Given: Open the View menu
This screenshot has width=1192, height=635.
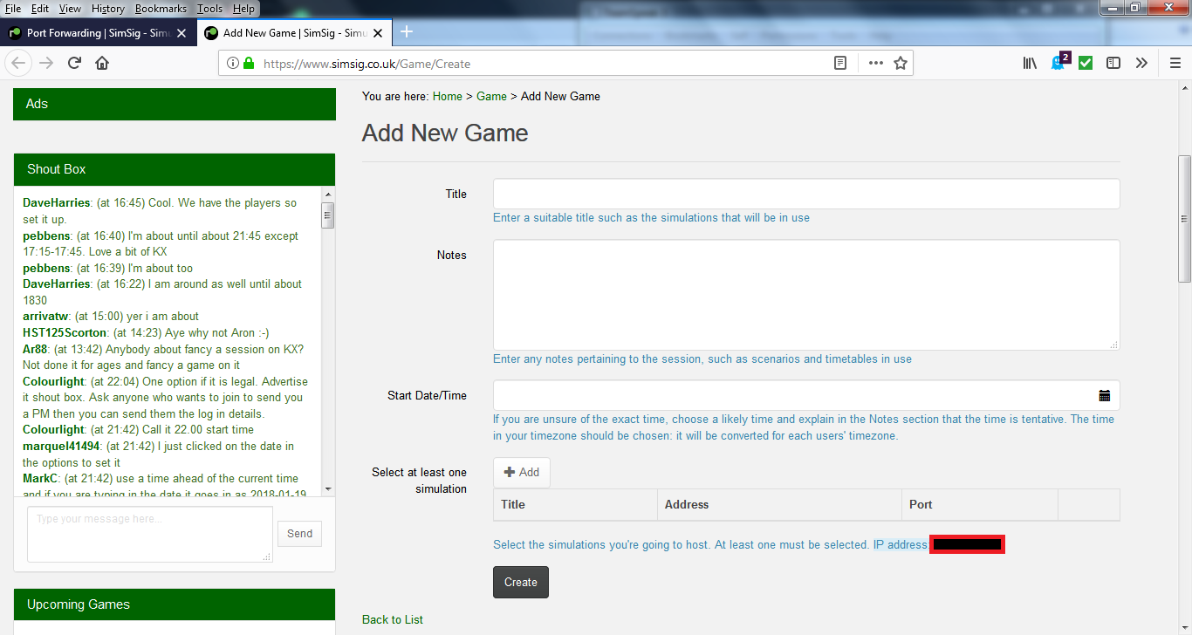Looking at the screenshot, I should tap(70, 8).
